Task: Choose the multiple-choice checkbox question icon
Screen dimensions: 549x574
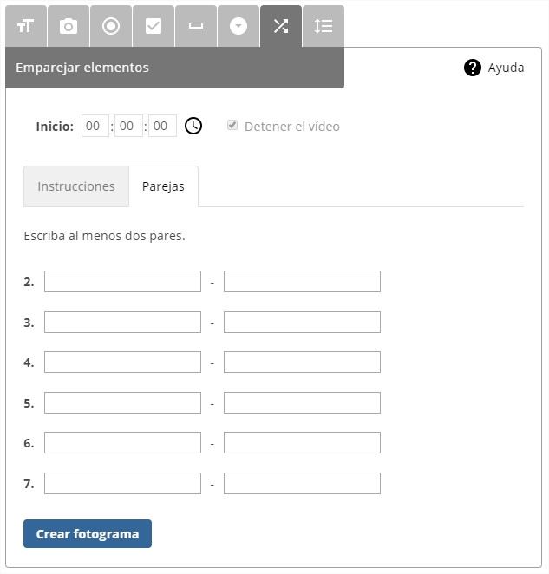Action: click(x=153, y=26)
